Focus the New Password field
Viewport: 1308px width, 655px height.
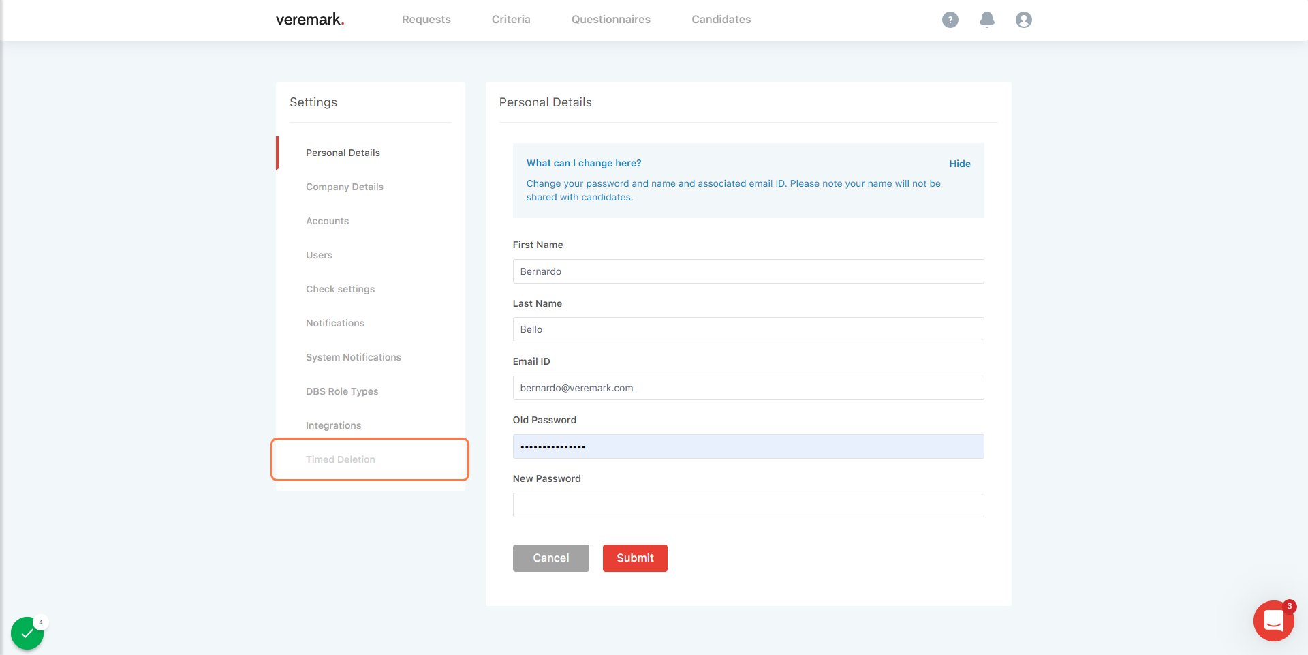(x=748, y=505)
